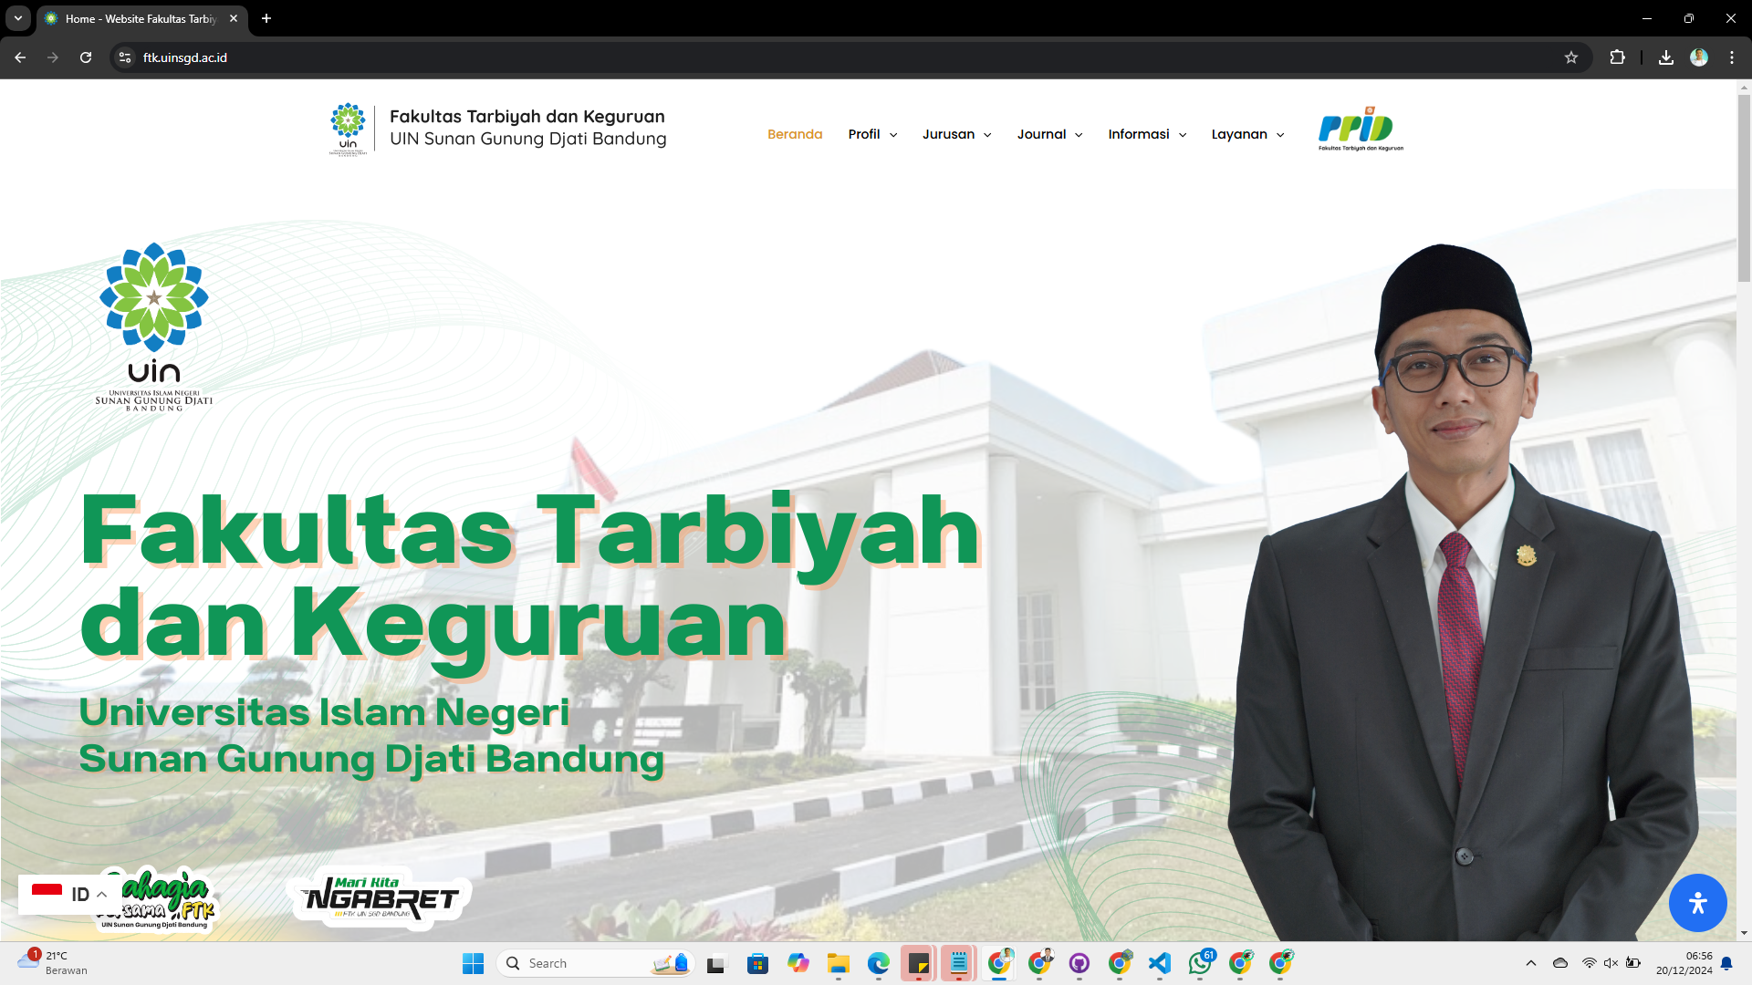1752x985 pixels.
Task: Open the Wi-Fi network tray icon
Action: coord(1590,963)
